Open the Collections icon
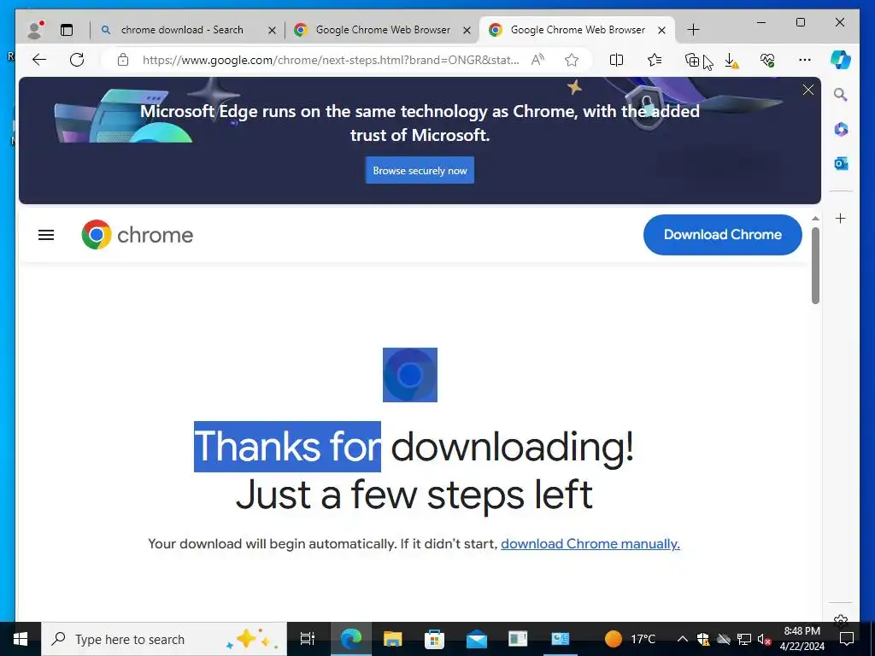Screen dimensions: 875x656 coord(692,60)
